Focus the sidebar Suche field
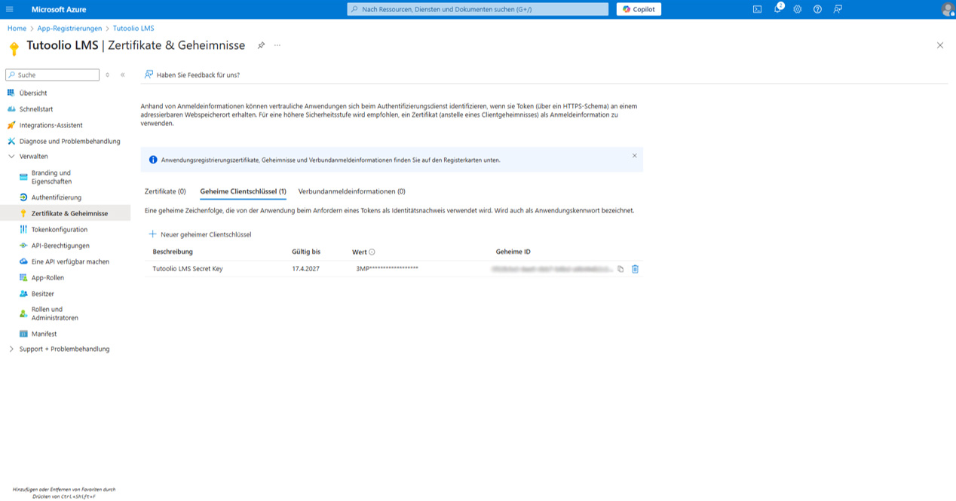Viewport: 956px width, 501px height. click(52, 75)
